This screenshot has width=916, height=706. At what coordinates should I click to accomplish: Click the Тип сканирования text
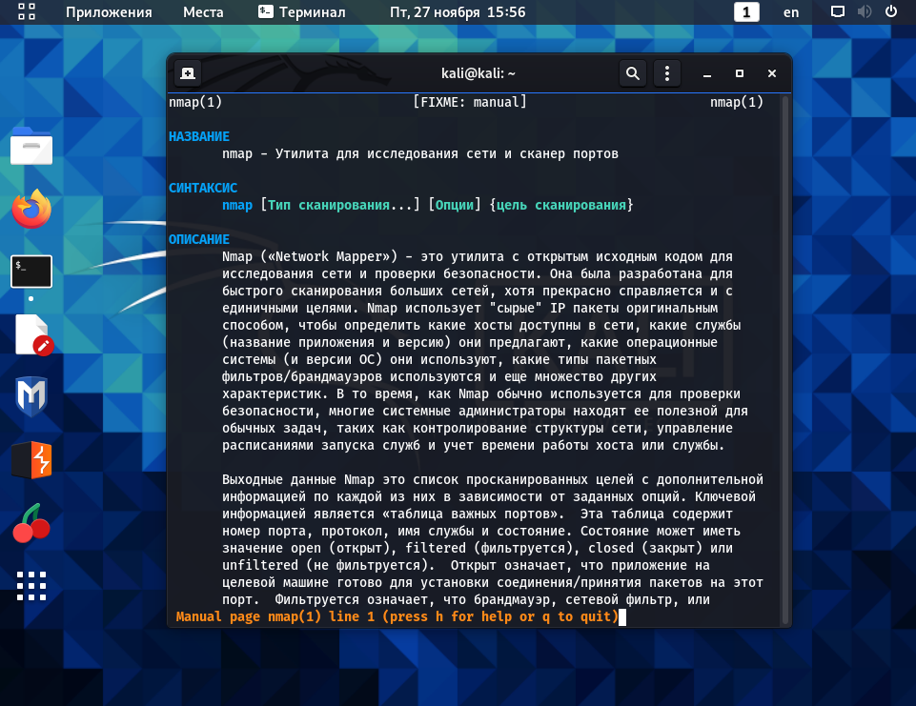point(328,205)
